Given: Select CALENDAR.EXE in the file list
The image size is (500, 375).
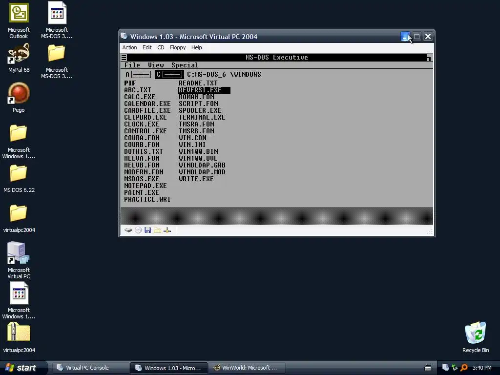Looking at the screenshot, I should click(147, 104).
